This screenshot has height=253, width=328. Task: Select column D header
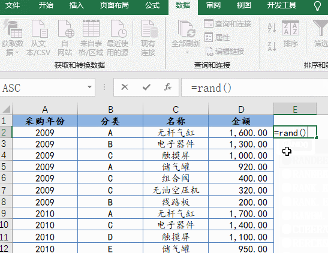(241, 109)
